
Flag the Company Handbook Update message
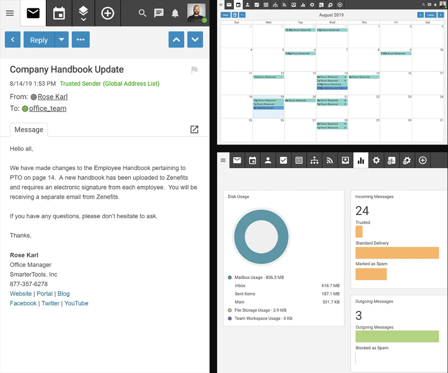click(x=194, y=70)
